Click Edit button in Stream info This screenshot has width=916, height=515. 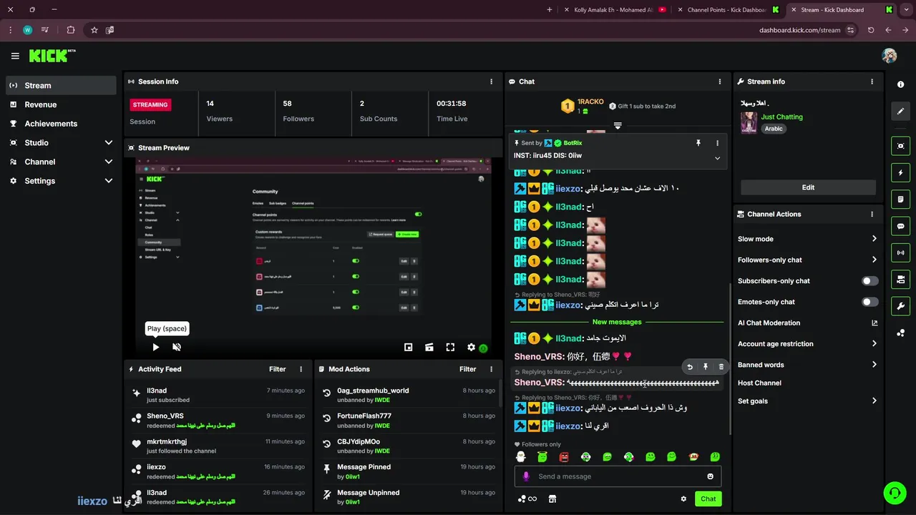(x=808, y=187)
